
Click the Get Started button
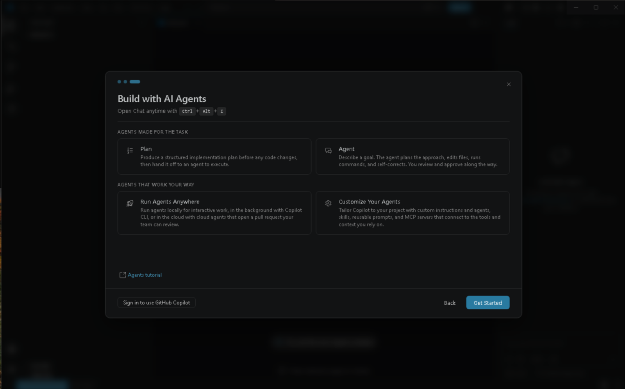[x=488, y=303]
